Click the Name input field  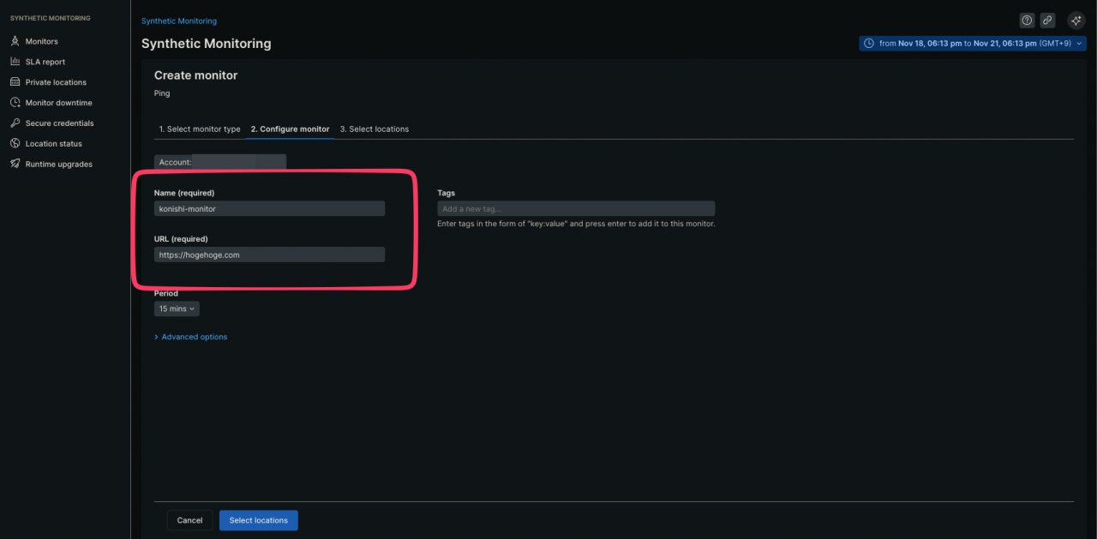tap(269, 208)
